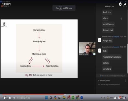Image resolution: width=128 pixels, height=101 pixels.
Task: Select the 'Fusobakterium nucleatum' chat message
Action: click(112, 57)
